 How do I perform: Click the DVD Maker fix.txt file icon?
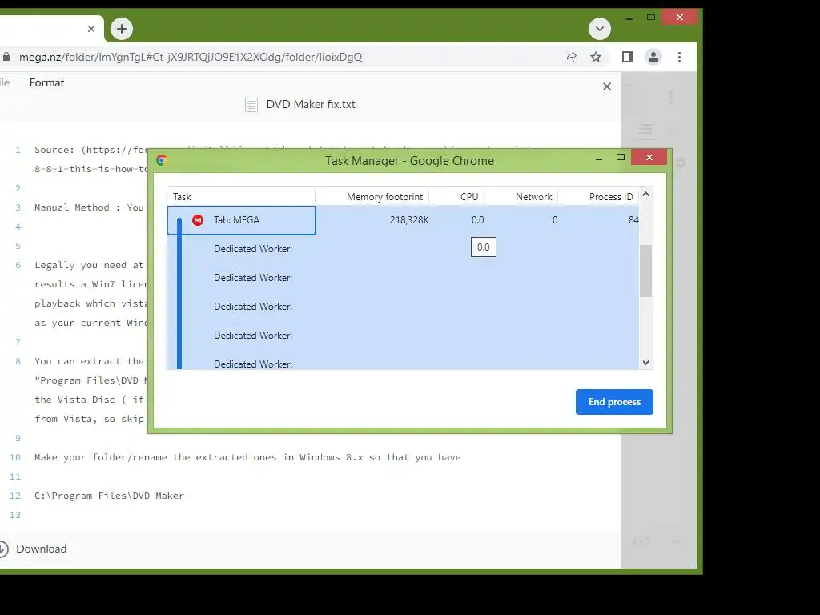[x=251, y=105]
